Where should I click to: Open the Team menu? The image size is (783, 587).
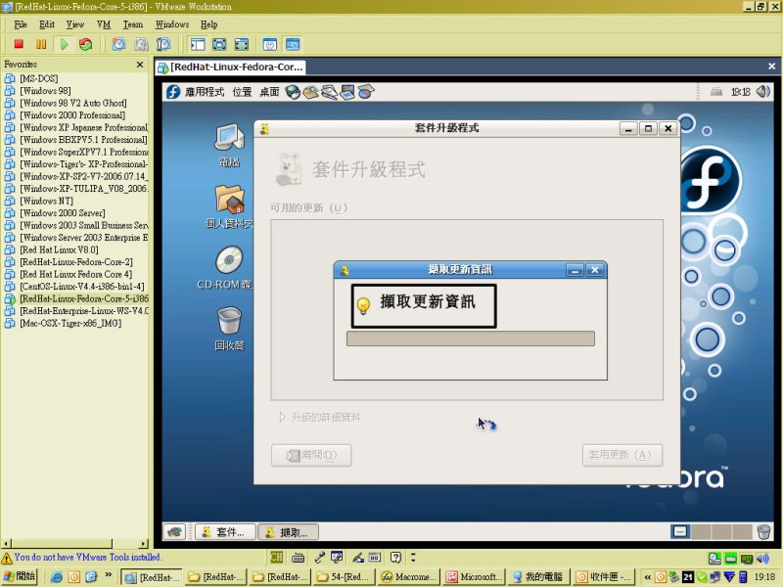click(132, 24)
